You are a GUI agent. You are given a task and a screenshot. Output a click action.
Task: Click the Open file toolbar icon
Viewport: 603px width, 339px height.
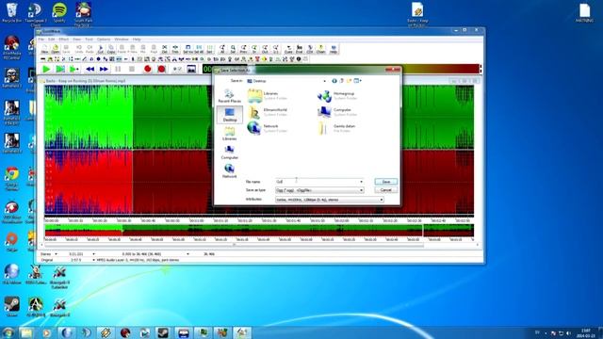tap(56, 49)
